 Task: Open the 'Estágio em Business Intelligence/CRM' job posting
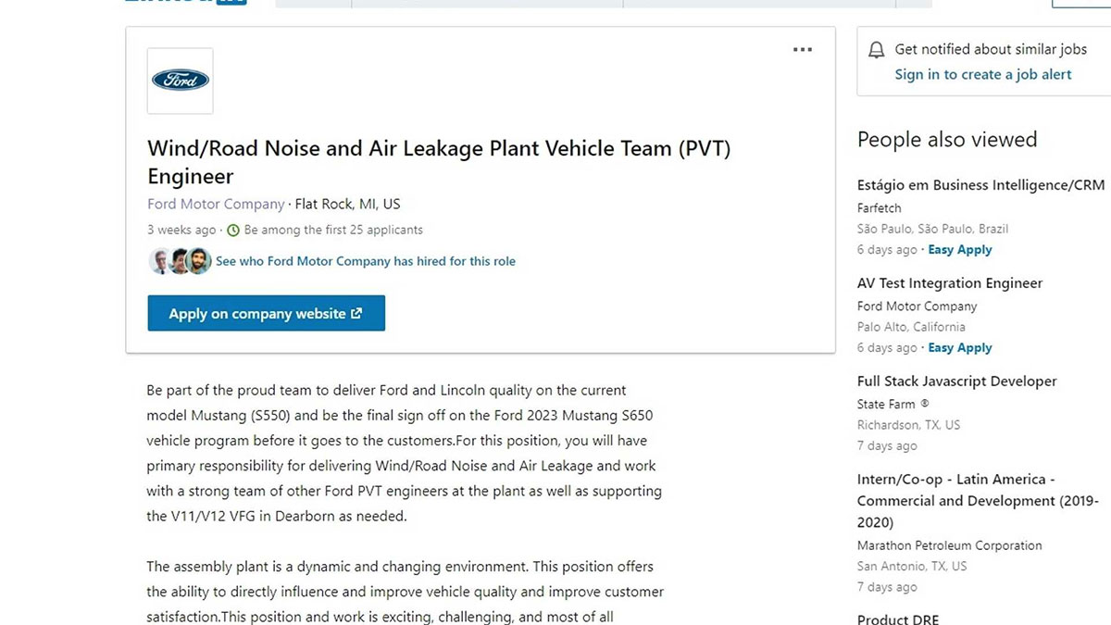(x=980, y=184)
